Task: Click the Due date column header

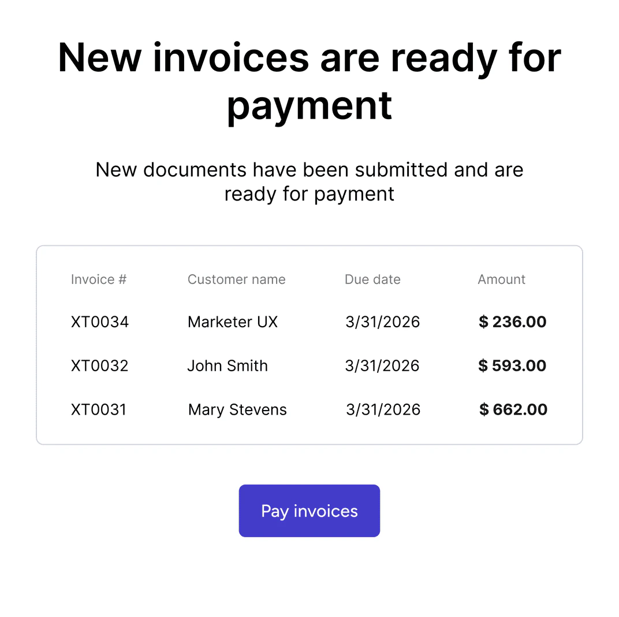Action: (372, 279)
